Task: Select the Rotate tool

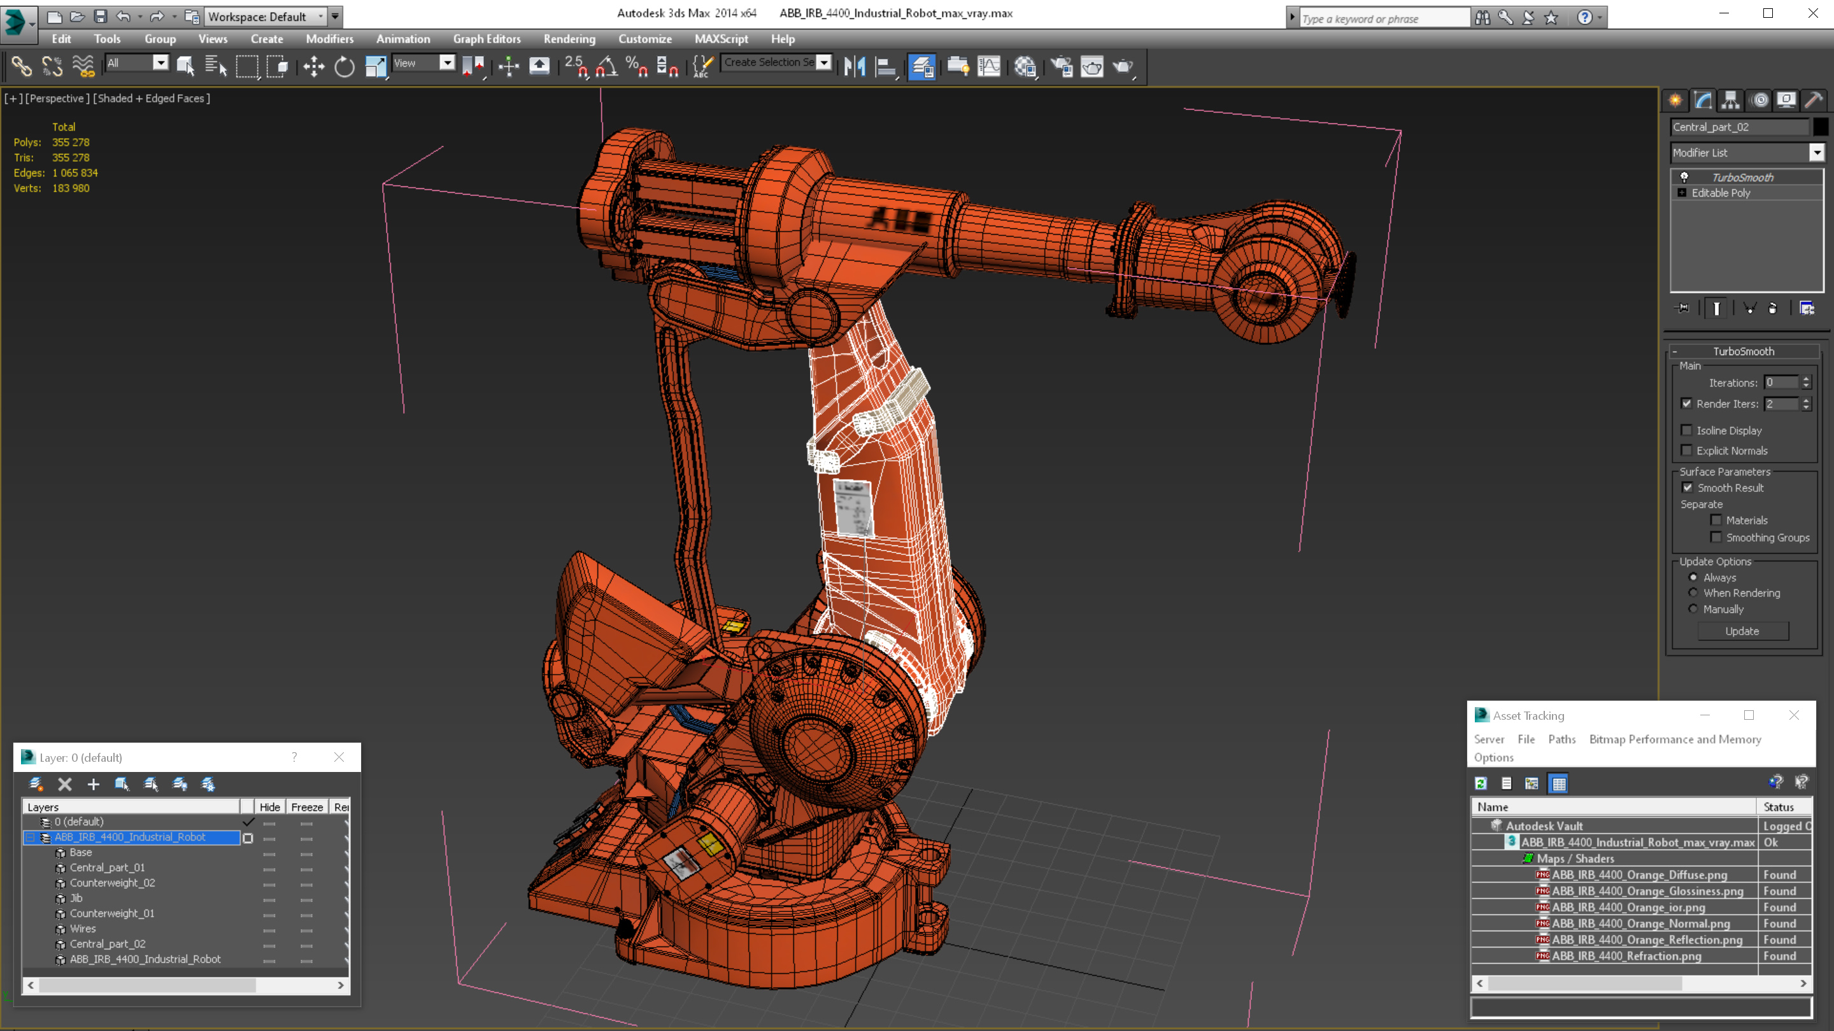Action: pyautogui.click(x=345, y=66)
